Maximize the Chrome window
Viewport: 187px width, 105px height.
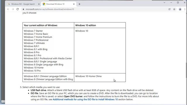pos(178,3)
